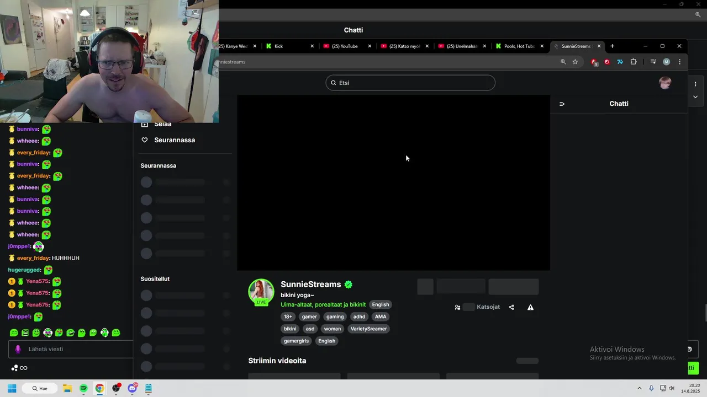This screenshot has height=397, width=707.
Task: Open Discord from the taskbar
Action: coord(133,388)
